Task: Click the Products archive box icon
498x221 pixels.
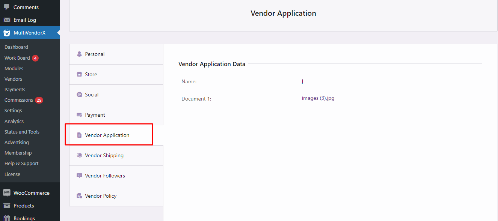Action: coord(7,206)
